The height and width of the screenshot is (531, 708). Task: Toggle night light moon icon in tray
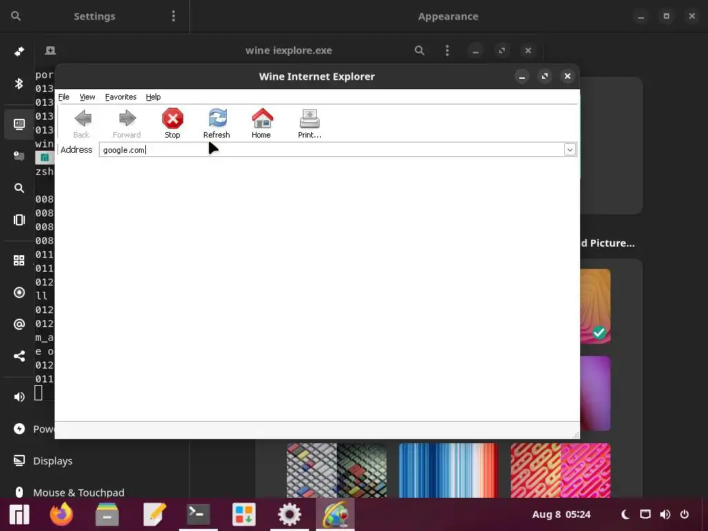tap(625, 514)
